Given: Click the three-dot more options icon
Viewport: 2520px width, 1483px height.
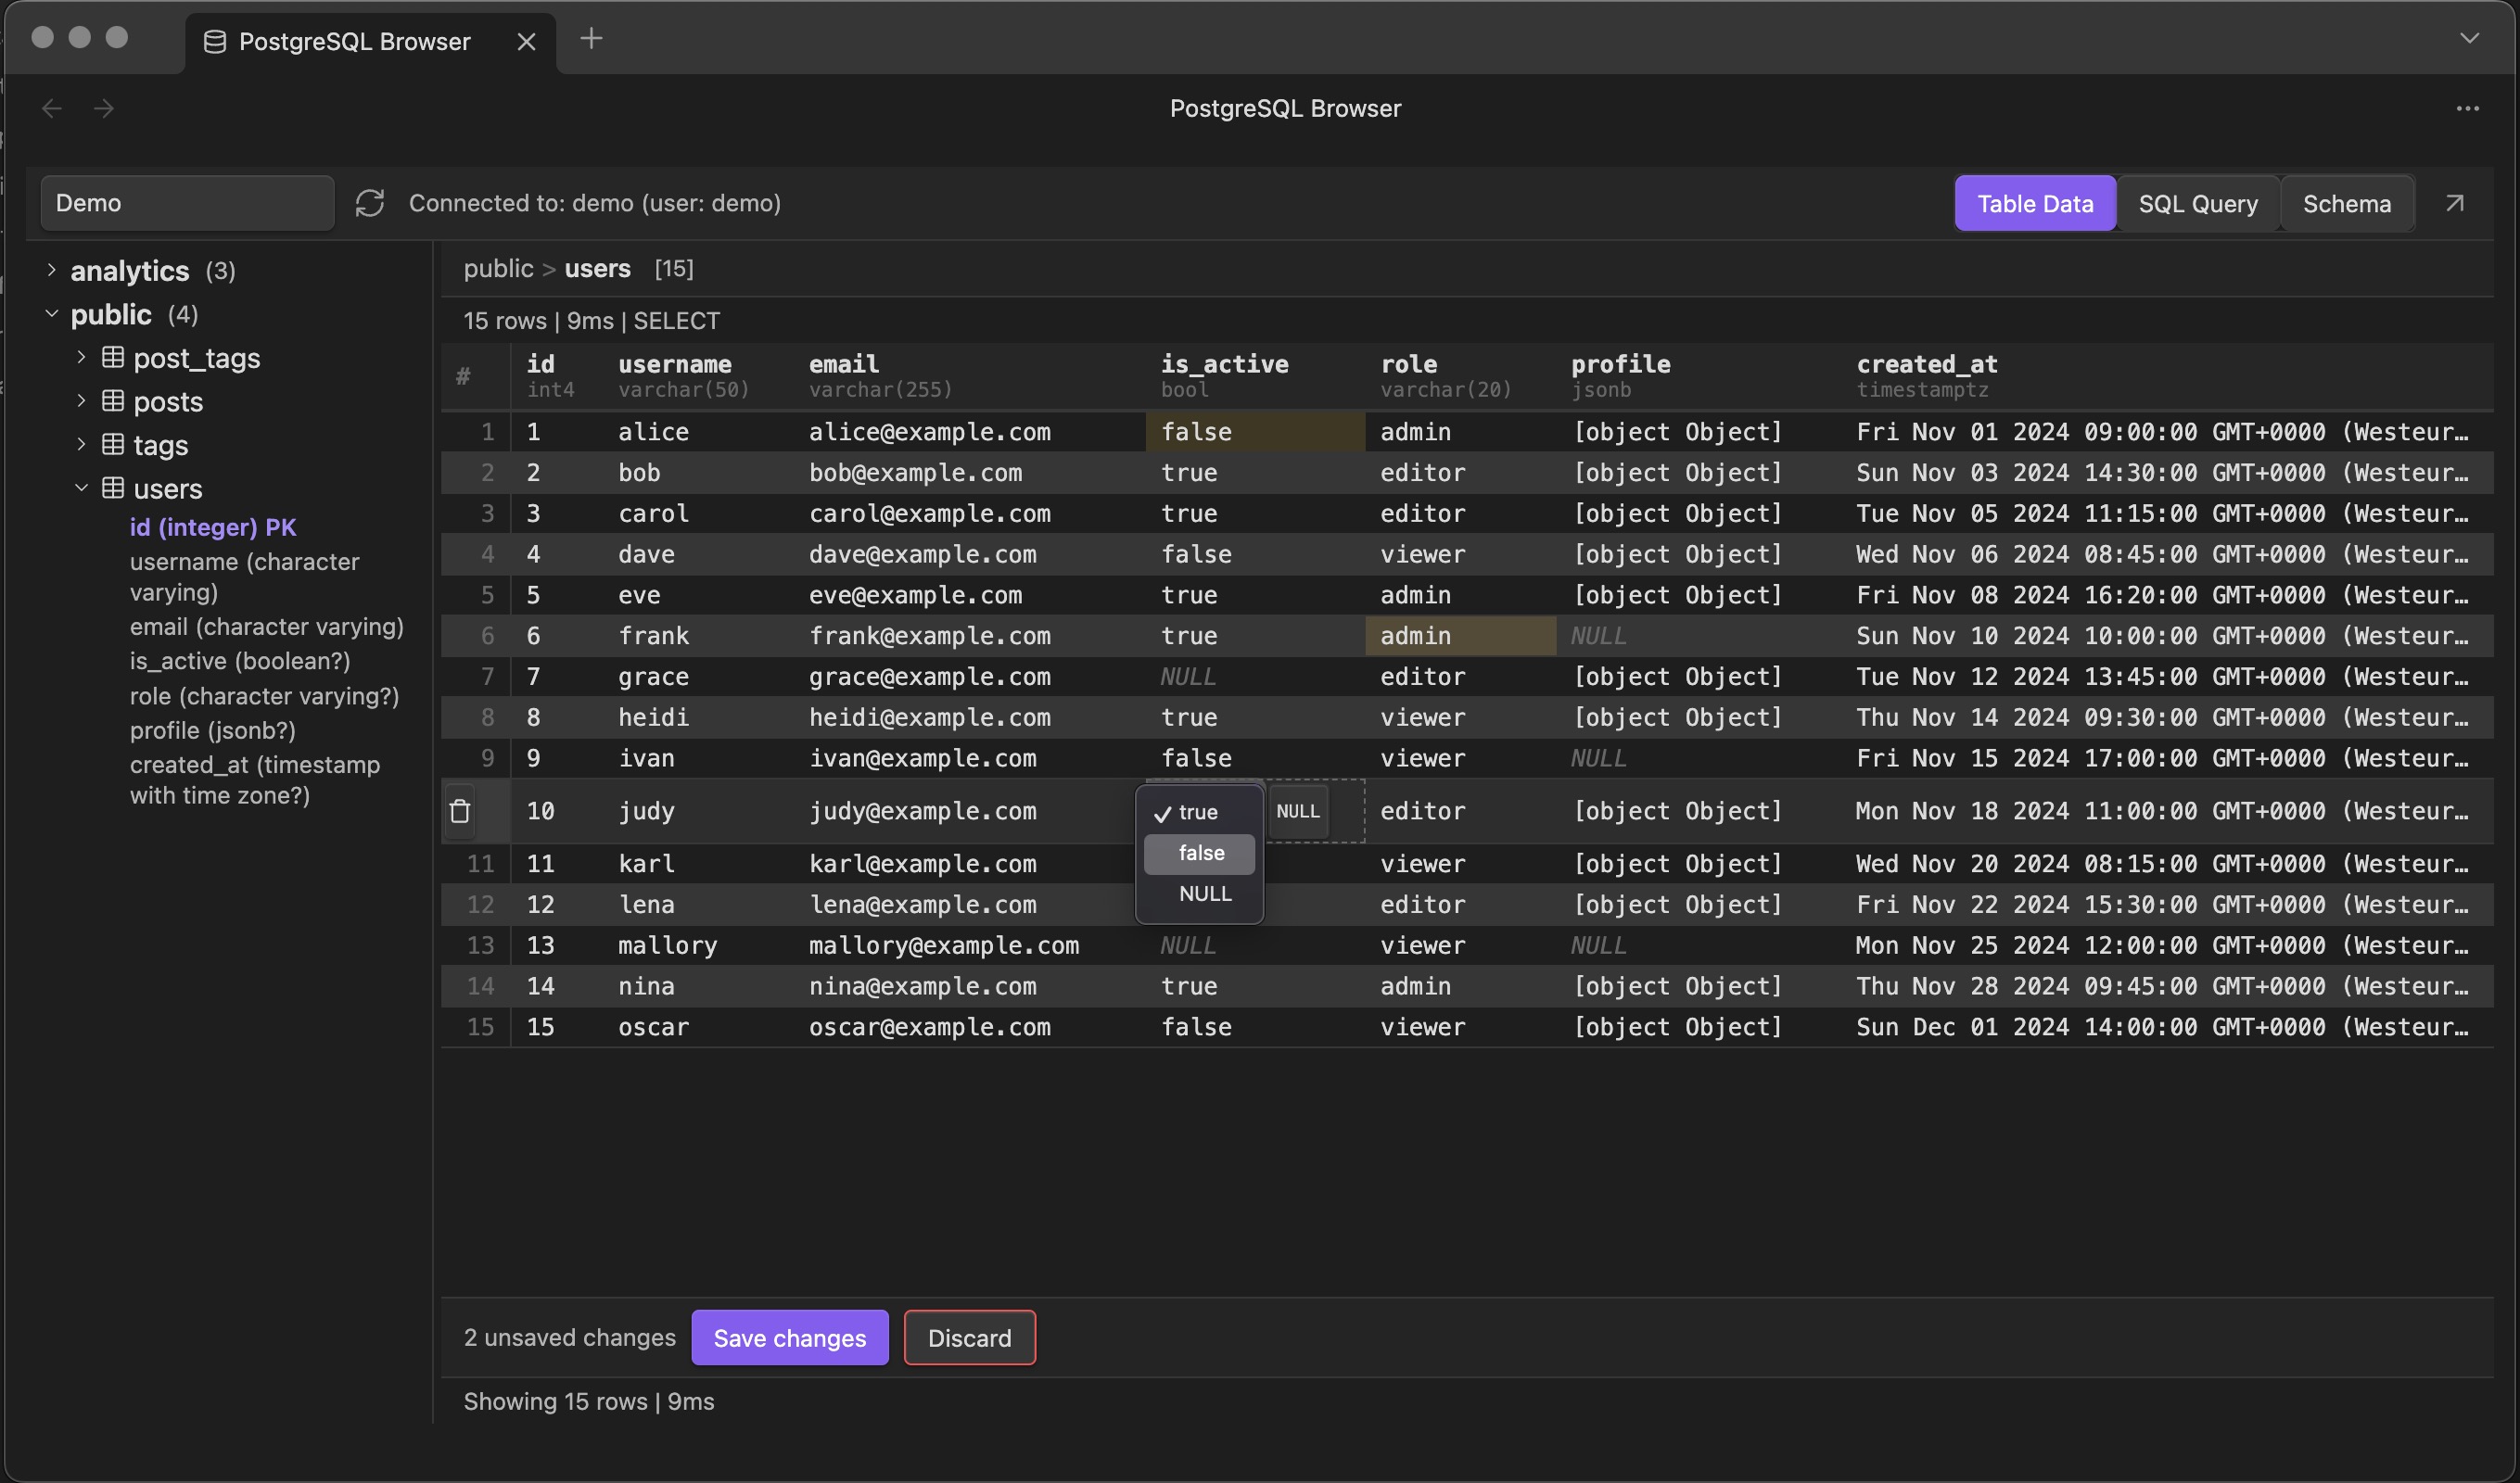Looking at the screenshot, I should pos(2467,108).
